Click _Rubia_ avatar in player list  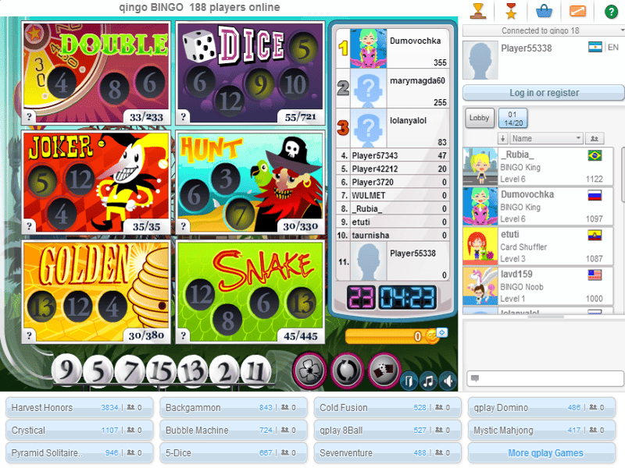click(480, 167)
